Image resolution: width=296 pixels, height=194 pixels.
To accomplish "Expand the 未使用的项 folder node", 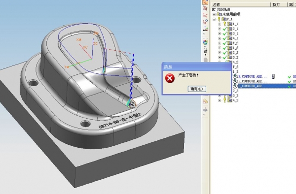I will pos(214,14).
